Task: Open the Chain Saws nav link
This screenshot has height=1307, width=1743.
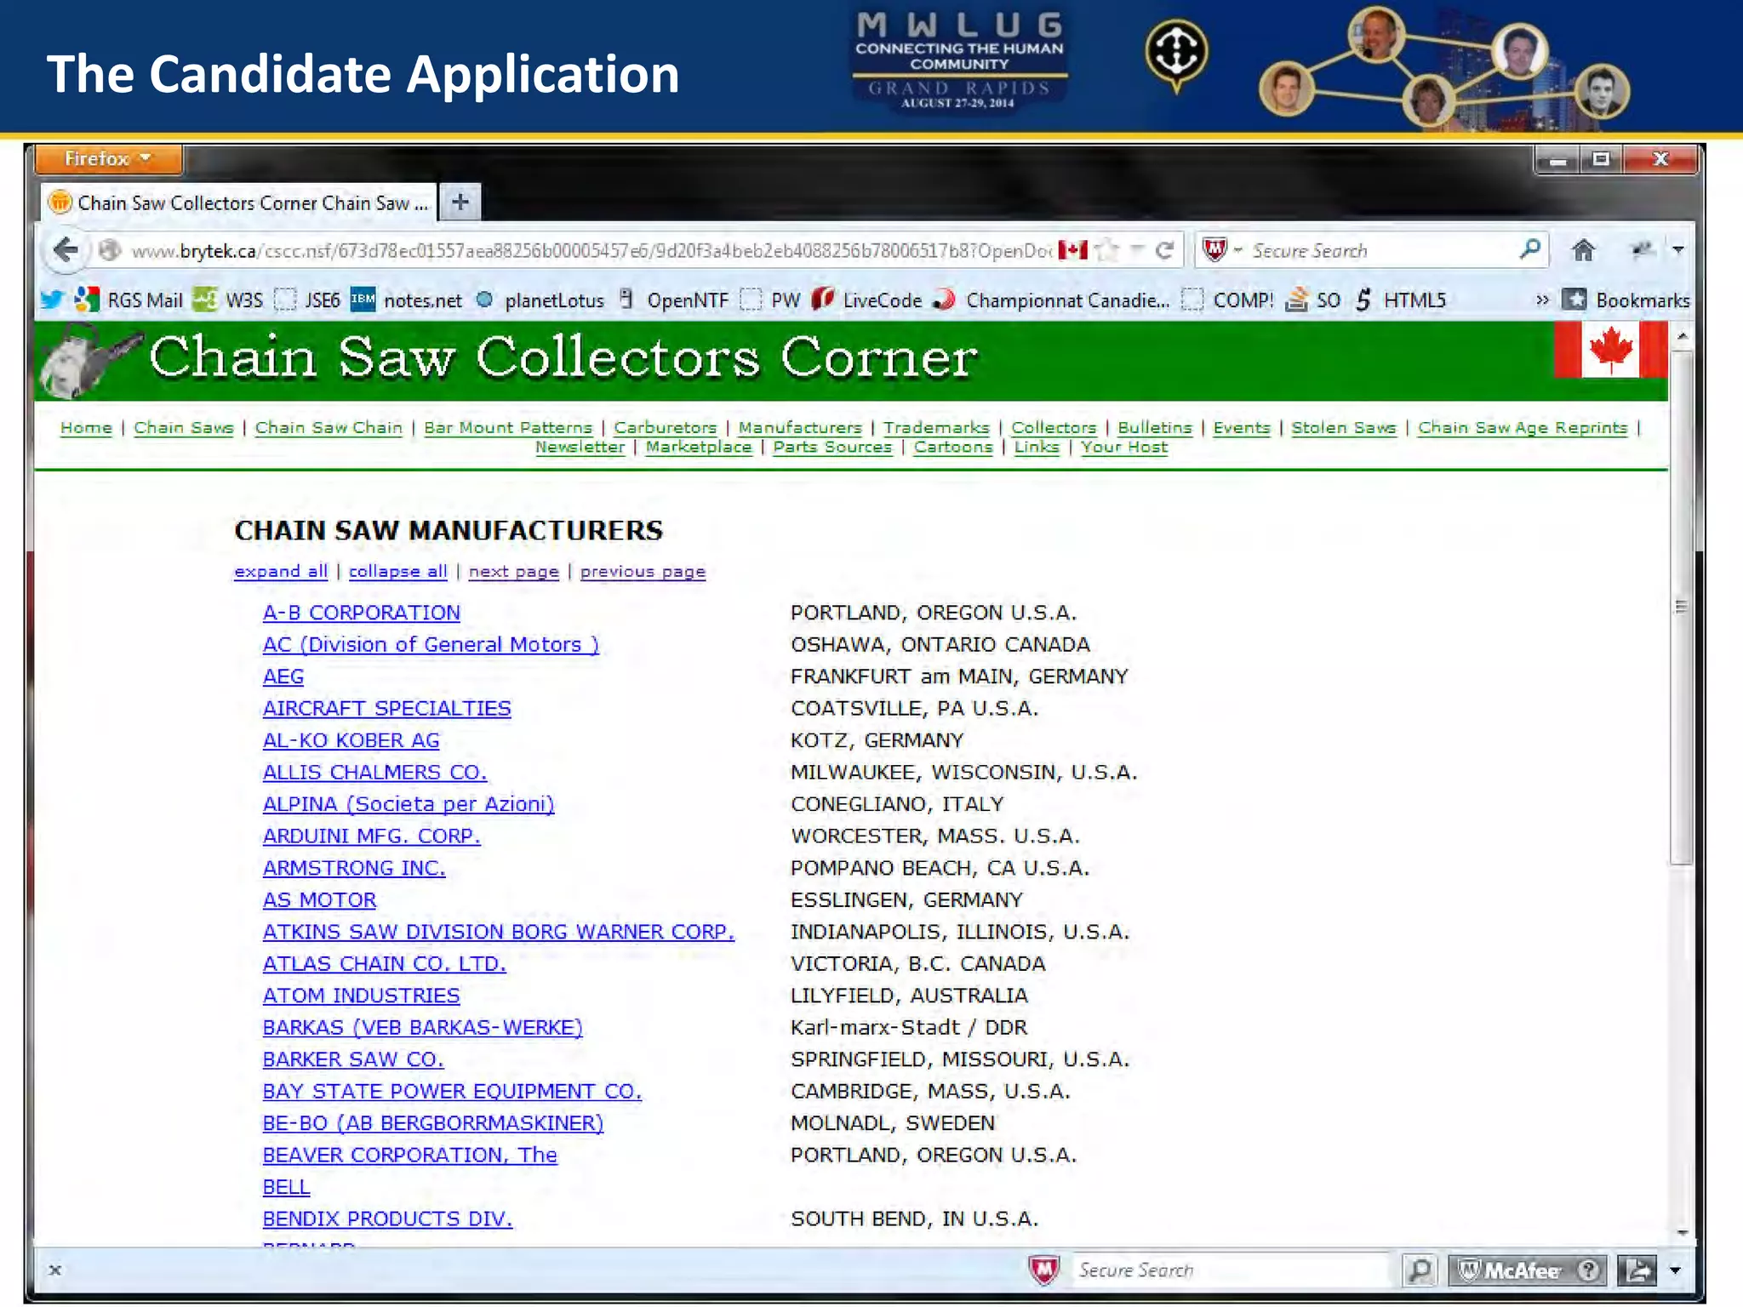Action: tap(184, 428)
